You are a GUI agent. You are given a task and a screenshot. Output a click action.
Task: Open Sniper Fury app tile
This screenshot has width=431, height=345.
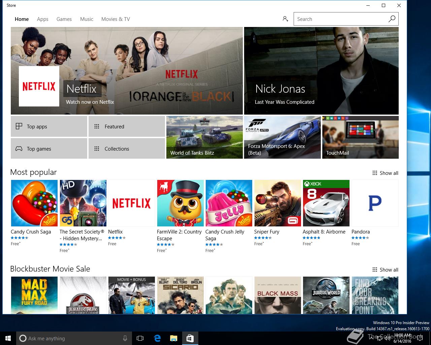278,203
